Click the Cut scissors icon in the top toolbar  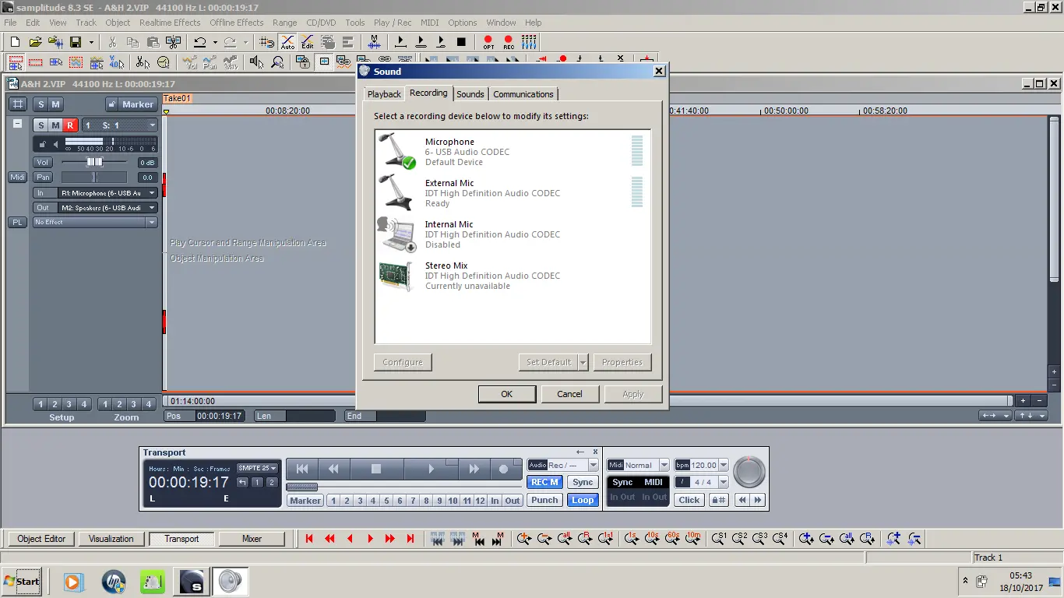pos(112,42)
